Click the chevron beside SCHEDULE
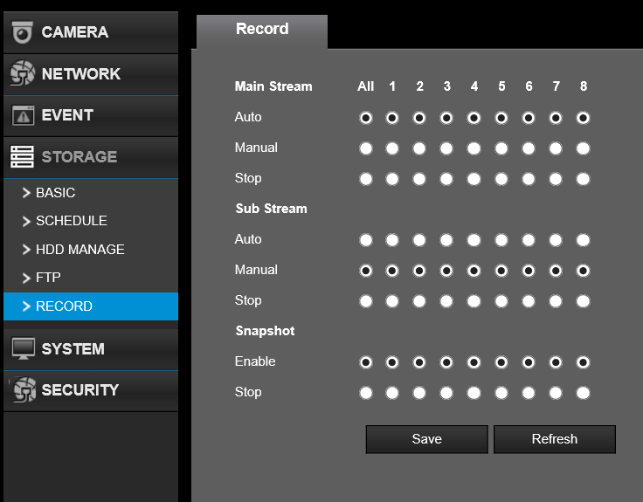The height and width of the screenshot is (502, 643). (x=26, y=221)
